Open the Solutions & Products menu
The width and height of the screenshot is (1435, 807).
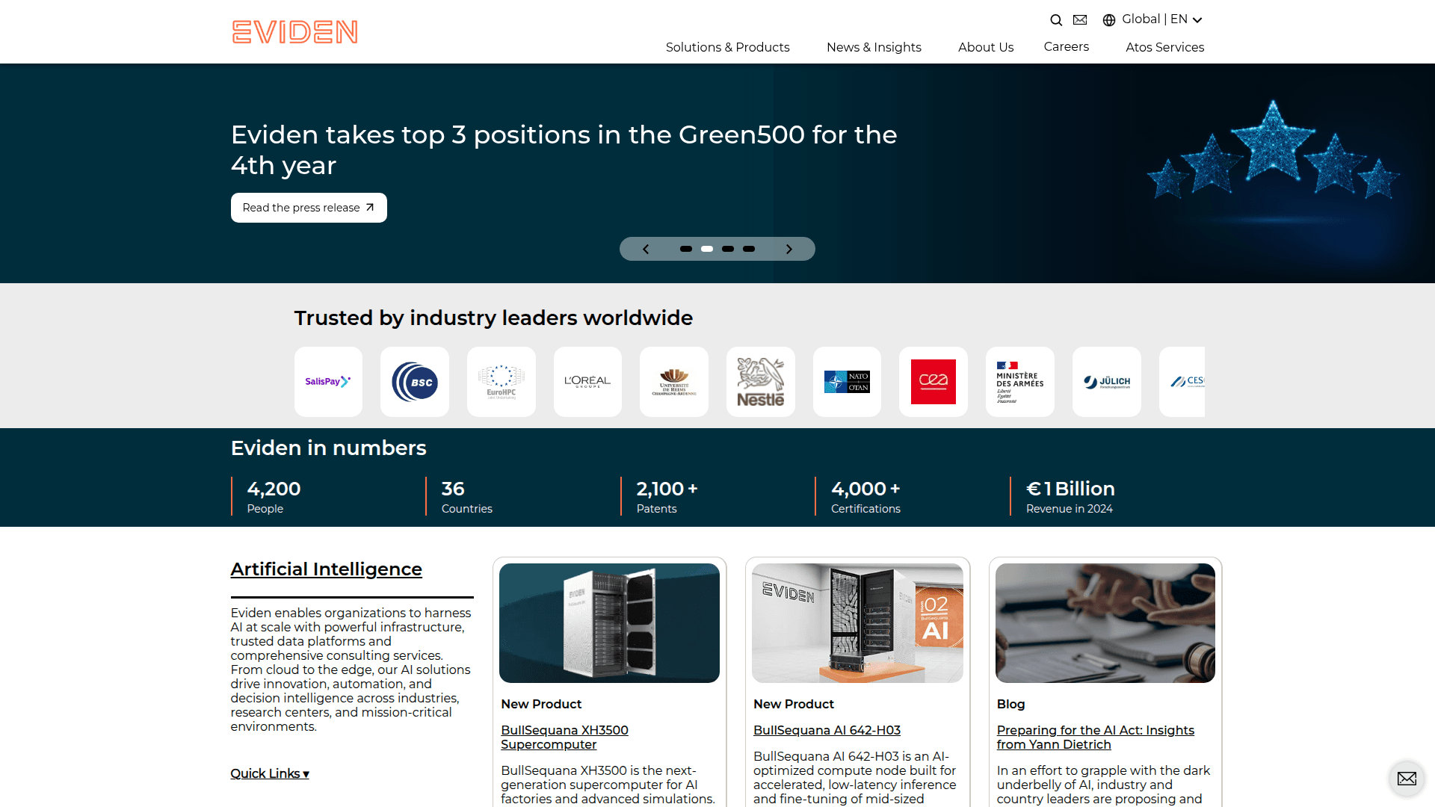pyautogui.click(x=727, y=47)
